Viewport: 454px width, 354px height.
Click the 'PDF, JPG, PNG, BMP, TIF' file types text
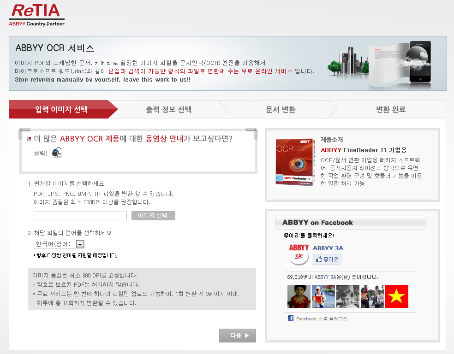coord(103,194)
